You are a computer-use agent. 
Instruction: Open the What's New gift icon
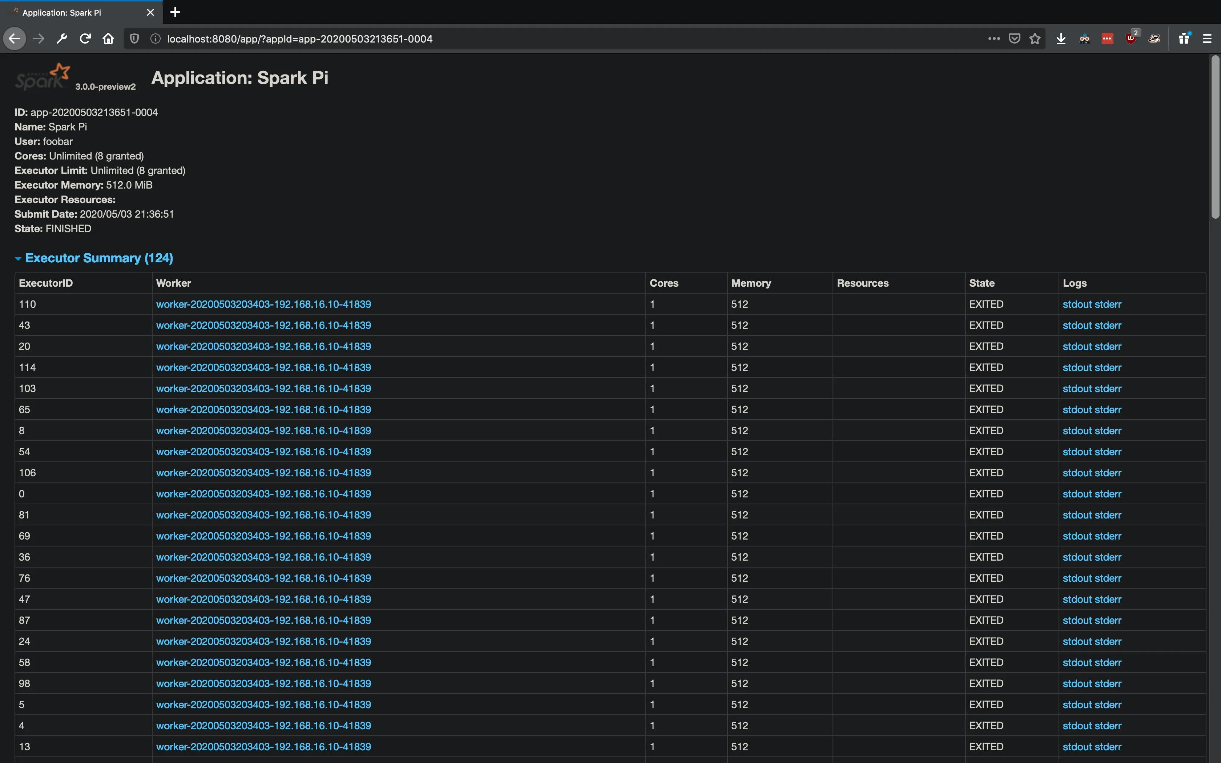[x=1184, y=39]
